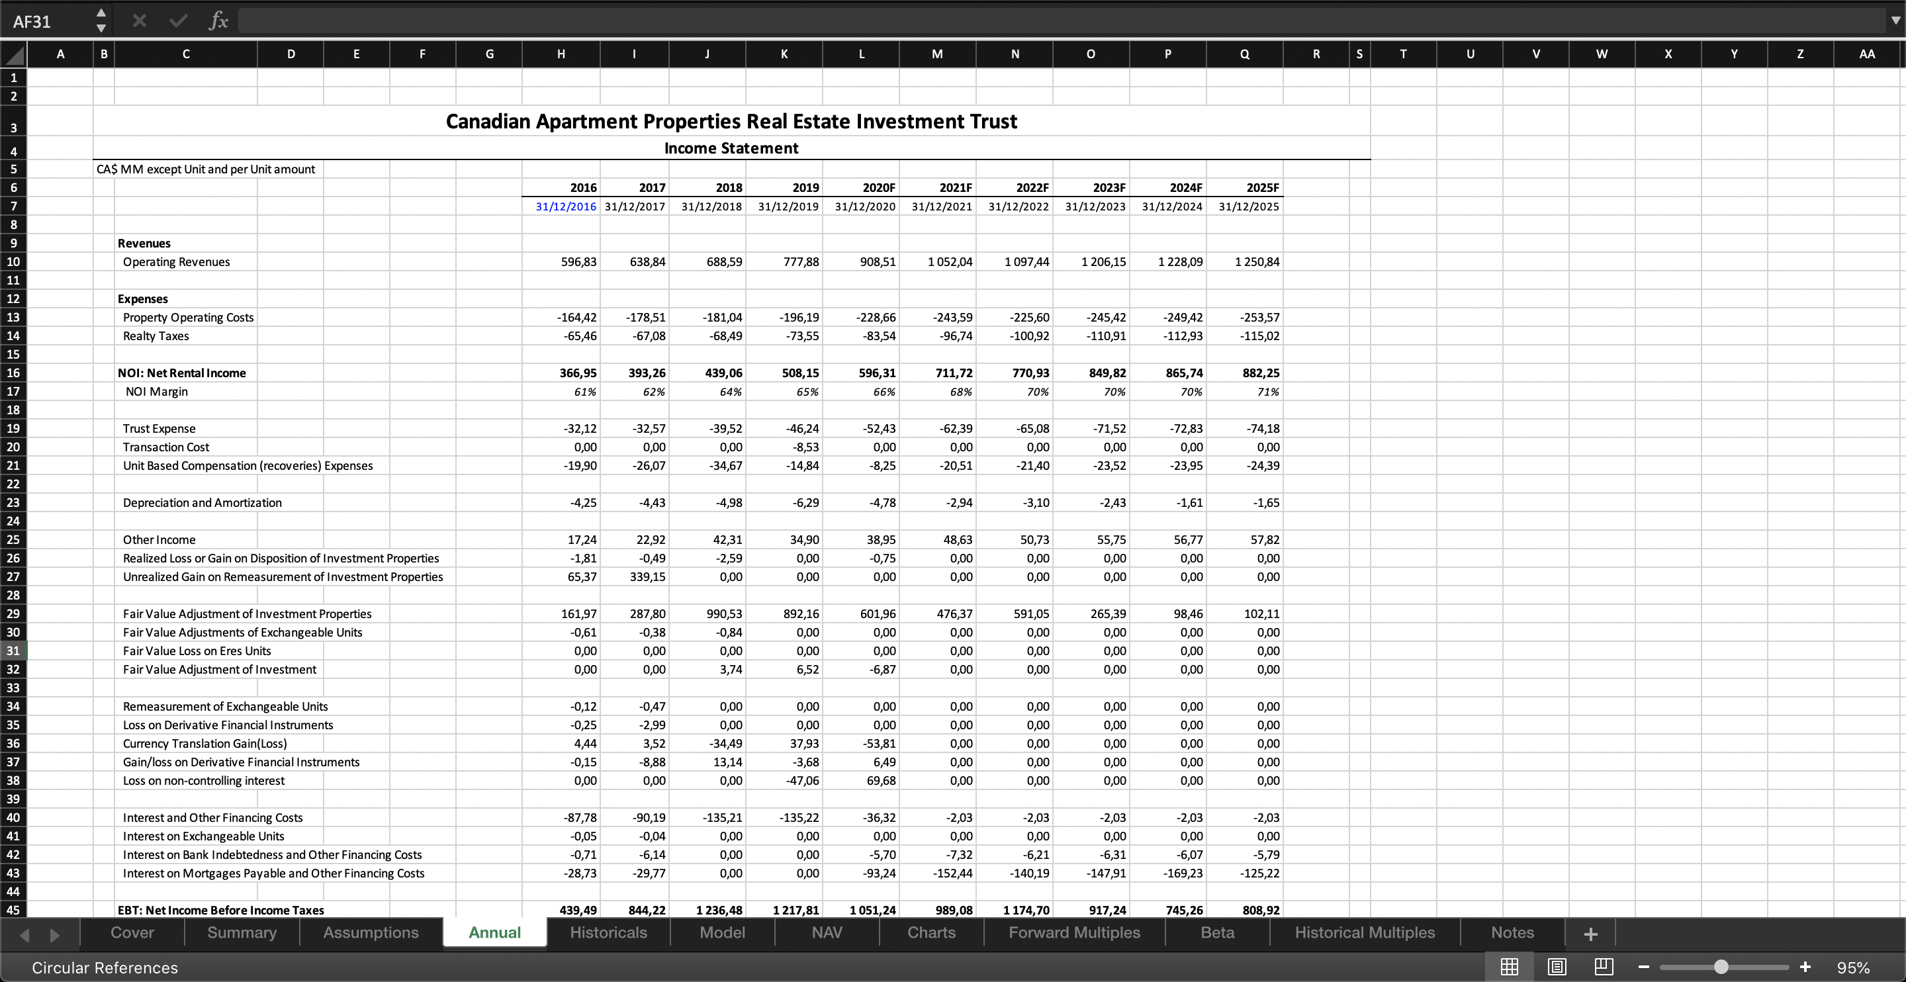
Task: Click the blue 31/12/2016 date cell
Action: tap(561, 206)
